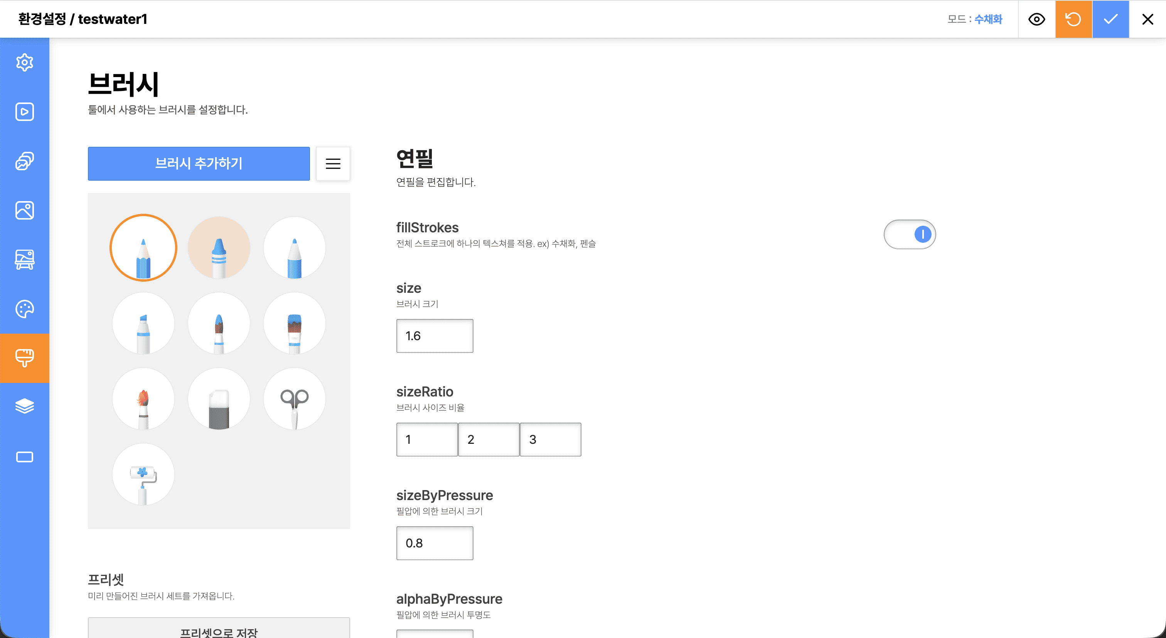Click the 브러시 추가하기 button
Viewport: 1166px width, 638px height.
point(199,164)
